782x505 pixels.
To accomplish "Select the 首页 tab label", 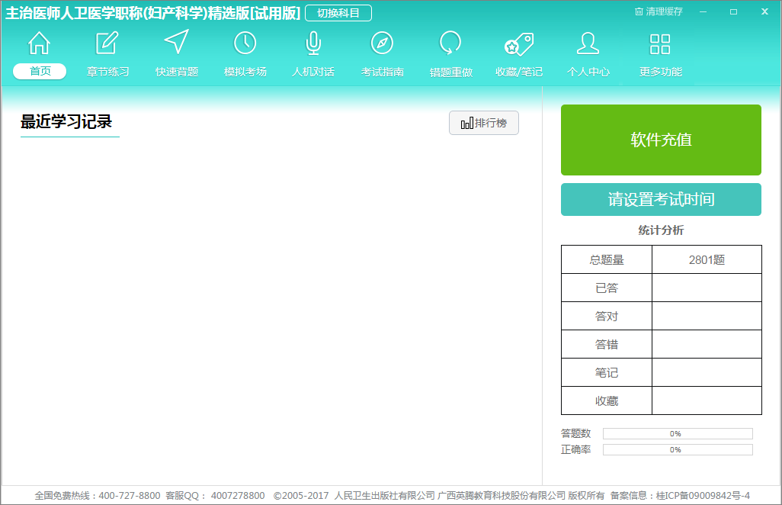I will click(x=40, y=72).
